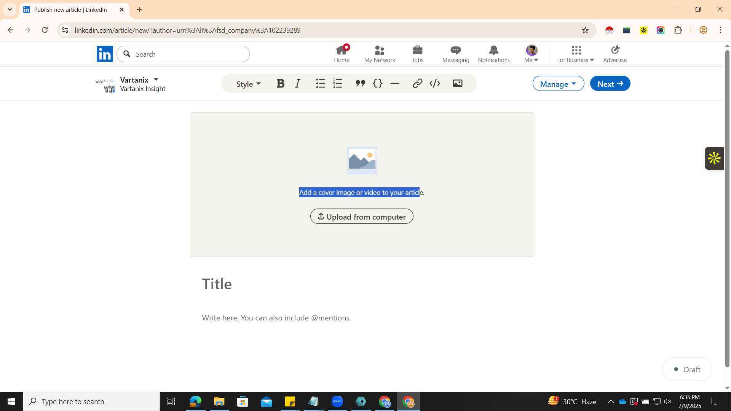Show hidden system tray icons
731x411 pixels.
(x=611, y=401)
